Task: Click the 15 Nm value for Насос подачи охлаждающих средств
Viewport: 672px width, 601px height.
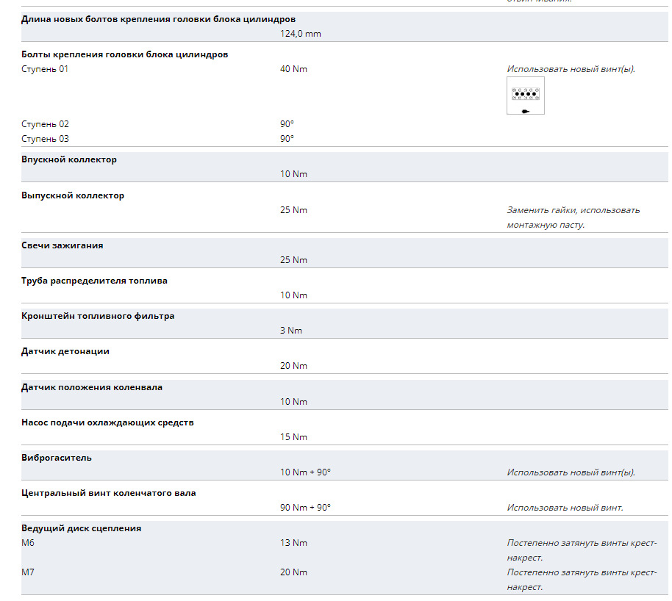Action: click(293, 437)
